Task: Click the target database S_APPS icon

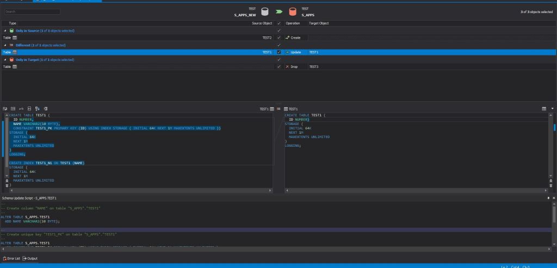Action: point(293,11)
